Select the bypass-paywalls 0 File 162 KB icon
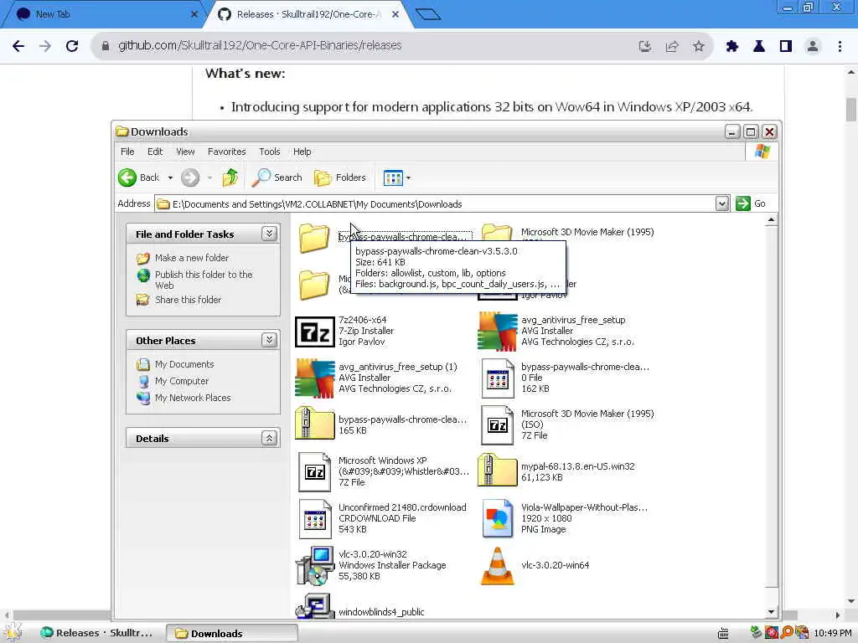 pyautogui.click(x=498, y=378)
